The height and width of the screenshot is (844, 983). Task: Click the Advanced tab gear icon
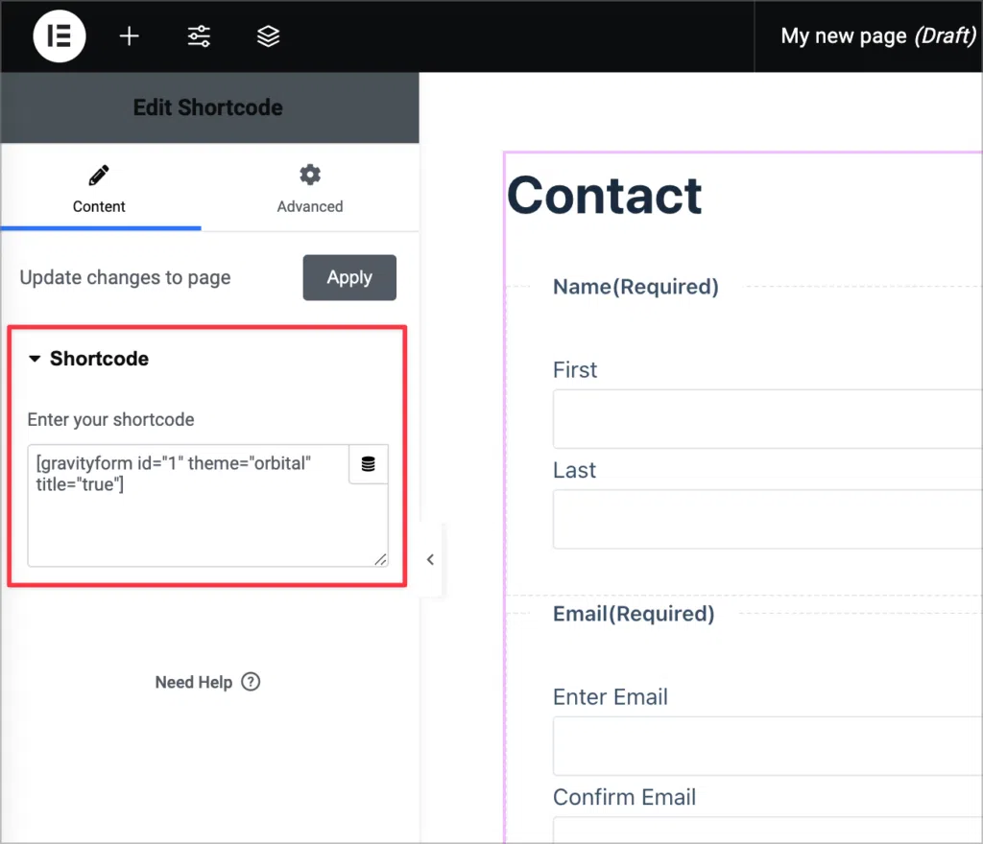310,175
